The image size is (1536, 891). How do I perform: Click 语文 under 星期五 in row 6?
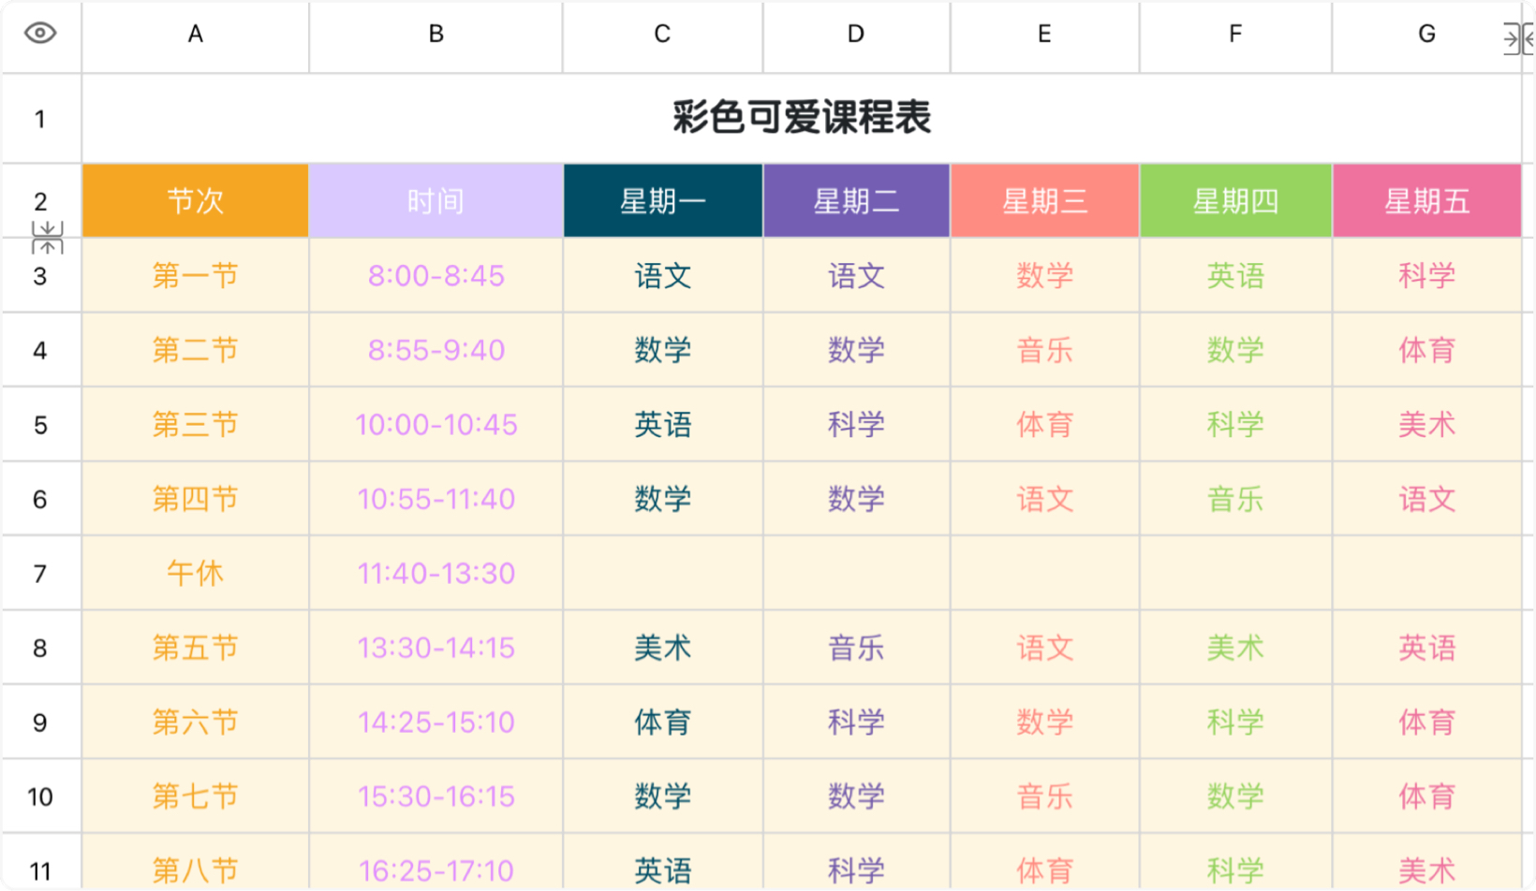tap(1426, 499)
